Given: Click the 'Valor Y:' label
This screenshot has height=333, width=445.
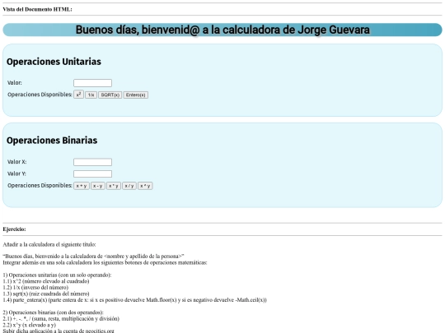Looking at the screenshot, I should tap(16, 173).
